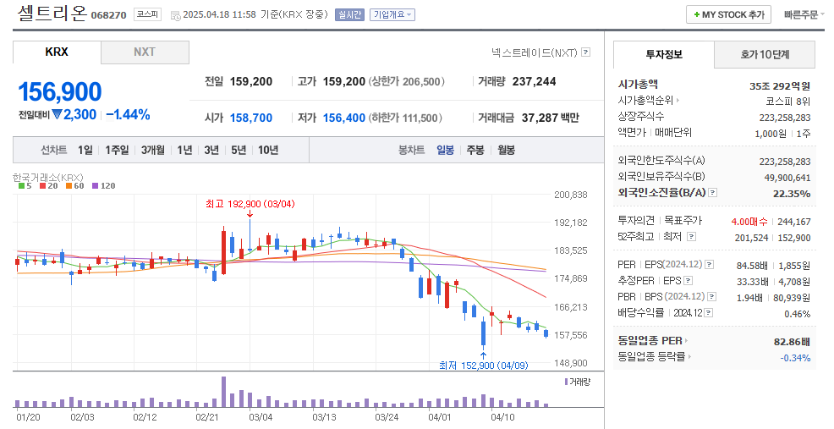The image size is (834, 429).
Task: Open the 투자정보 tab
Action: (x=664, y=54)
